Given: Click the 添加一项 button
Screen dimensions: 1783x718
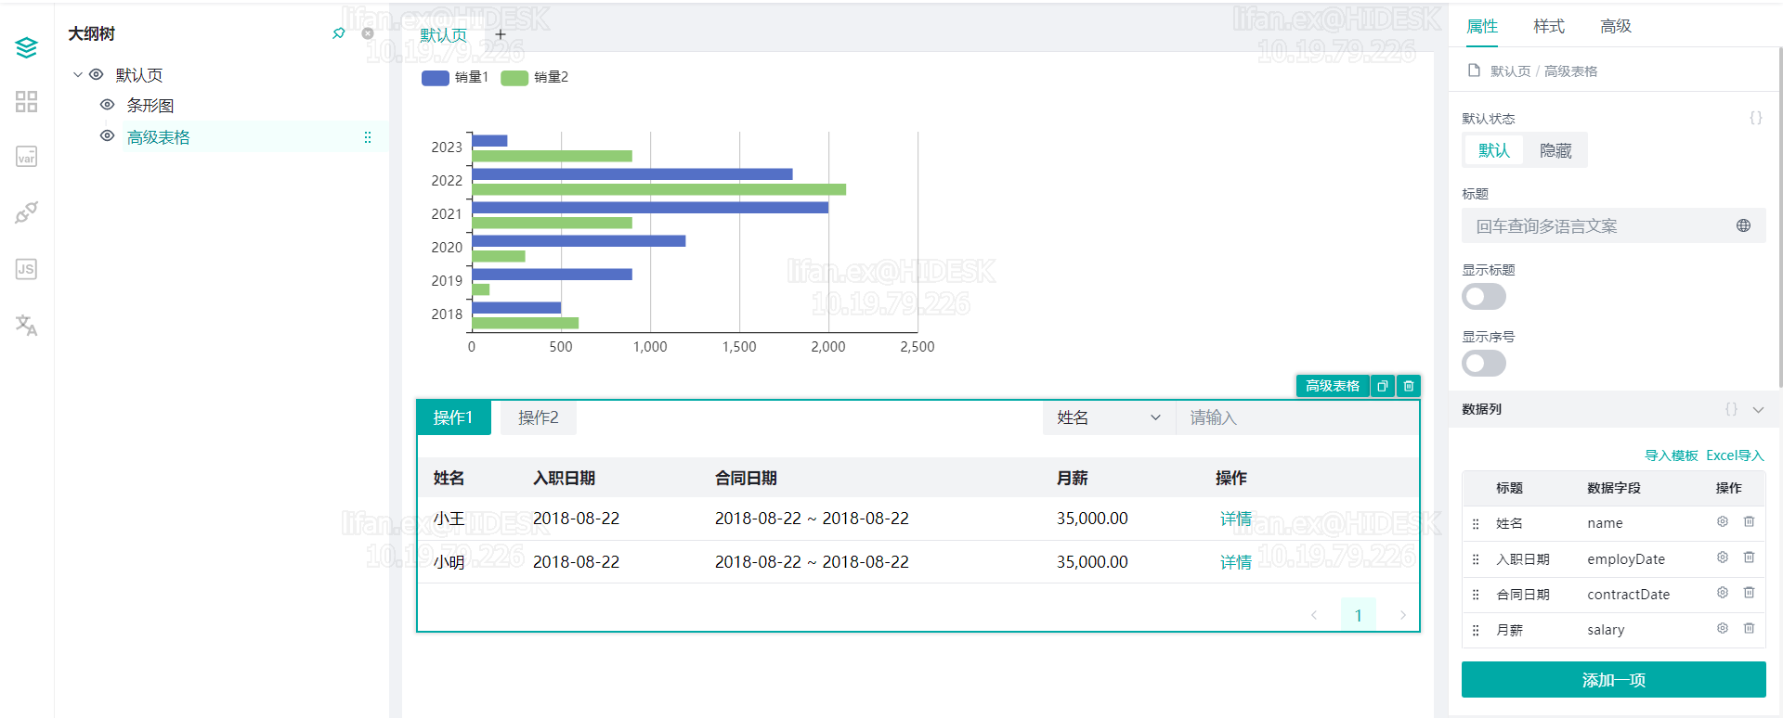Looking at the screenshot, I should pos(1614,680).
